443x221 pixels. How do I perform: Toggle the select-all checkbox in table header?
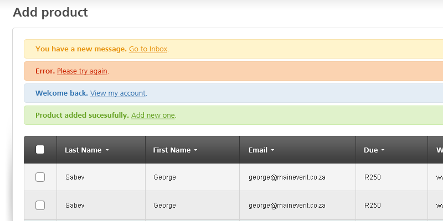(x=40, y=149)
